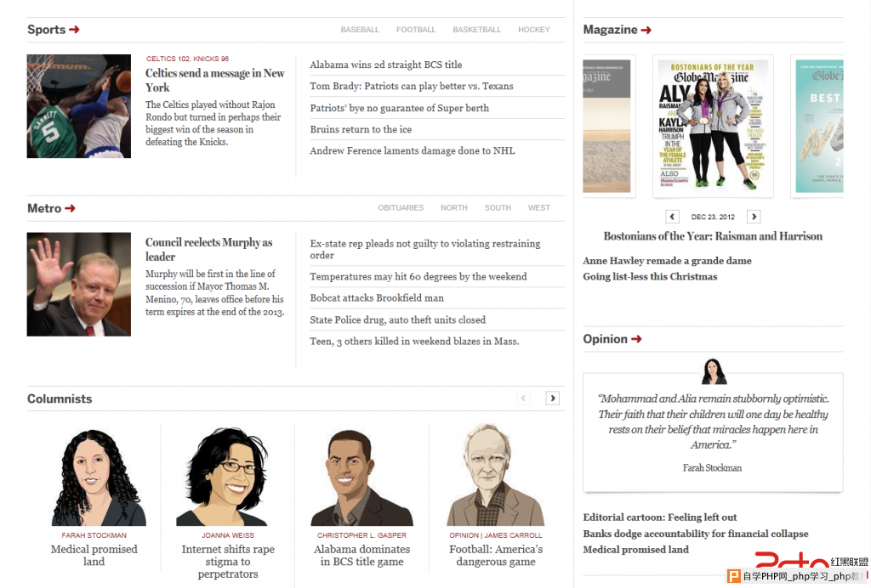The image size is (871, 588).
Task: Open 'Anne Hawley remade a grande dame'
Action: pyautogui.click(x=667, y=261)
